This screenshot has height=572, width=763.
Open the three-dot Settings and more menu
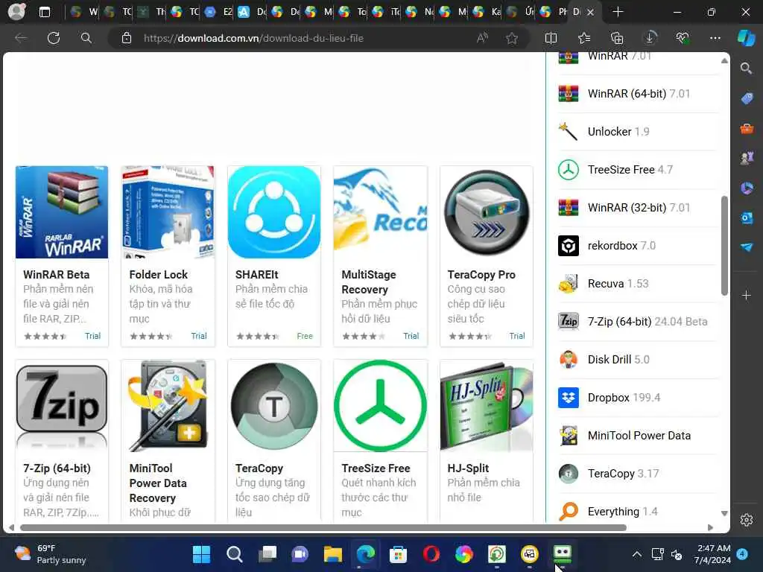coord(715,38)
